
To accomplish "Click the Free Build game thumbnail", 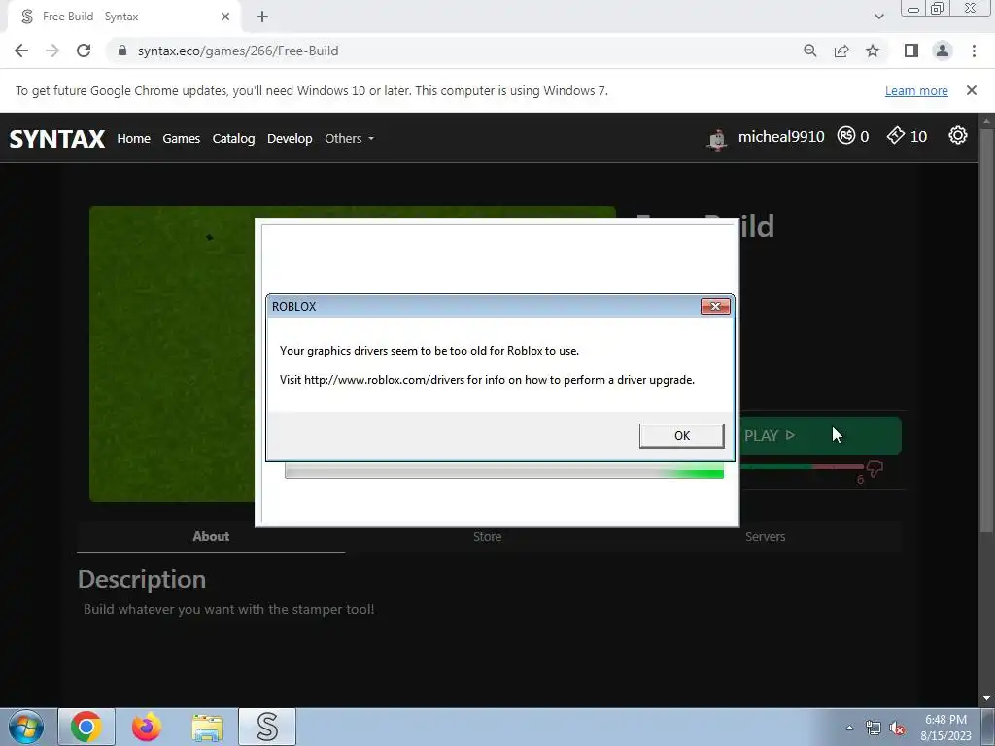I will click(172, 354).
